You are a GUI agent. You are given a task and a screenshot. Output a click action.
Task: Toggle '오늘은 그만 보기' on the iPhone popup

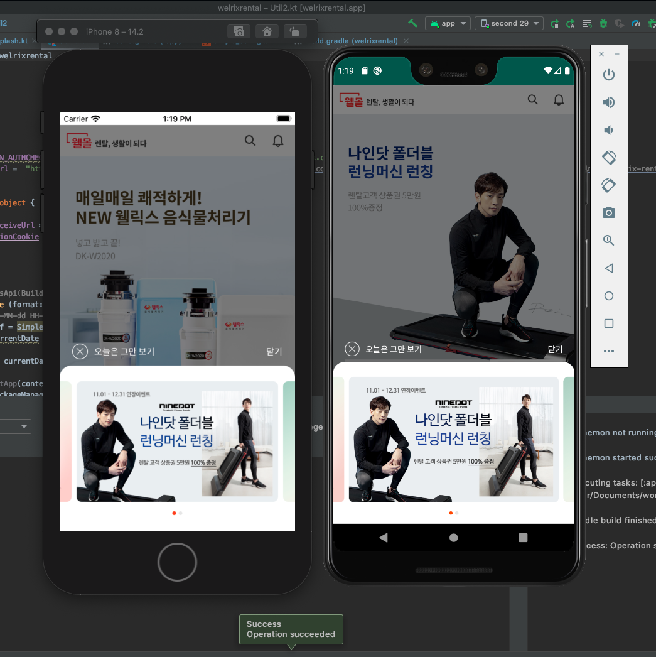click(x=80, y=352)
